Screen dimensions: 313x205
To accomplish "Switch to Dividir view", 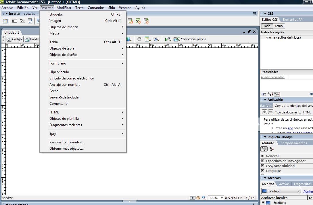I will (x=32, y=39).
